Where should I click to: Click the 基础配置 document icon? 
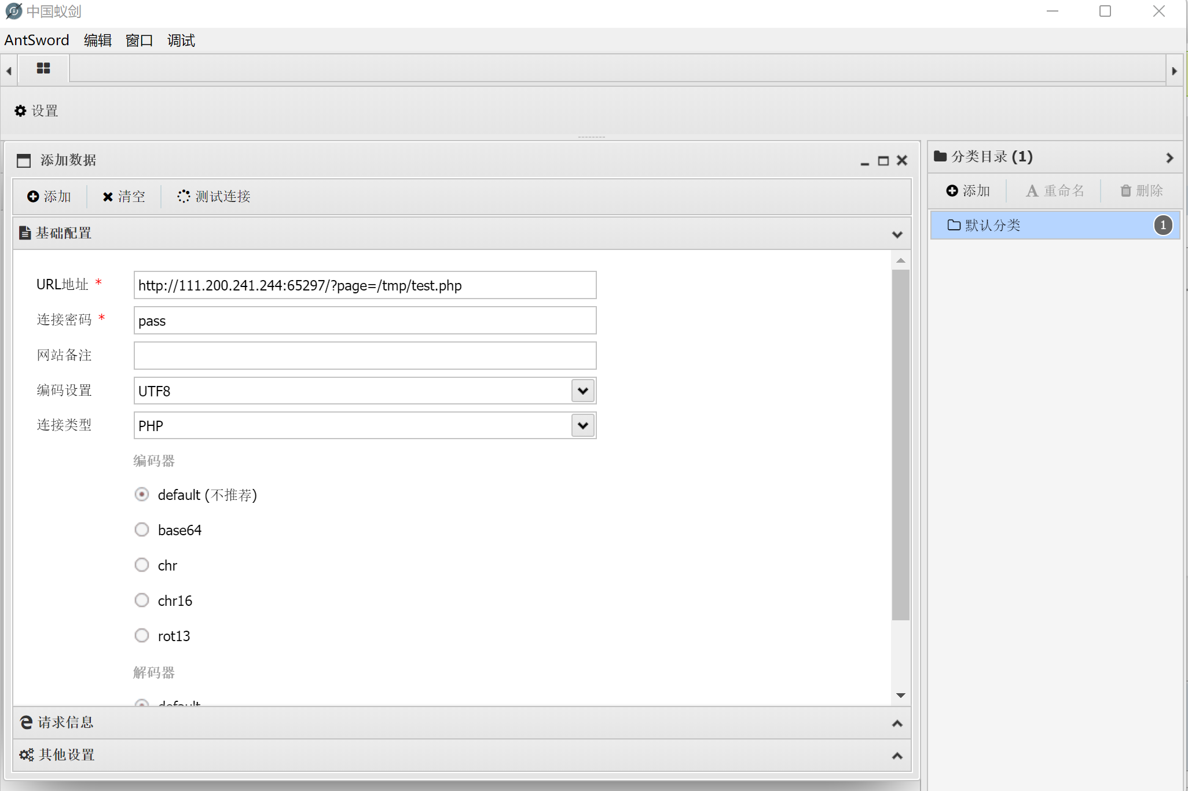click(25, 233)
